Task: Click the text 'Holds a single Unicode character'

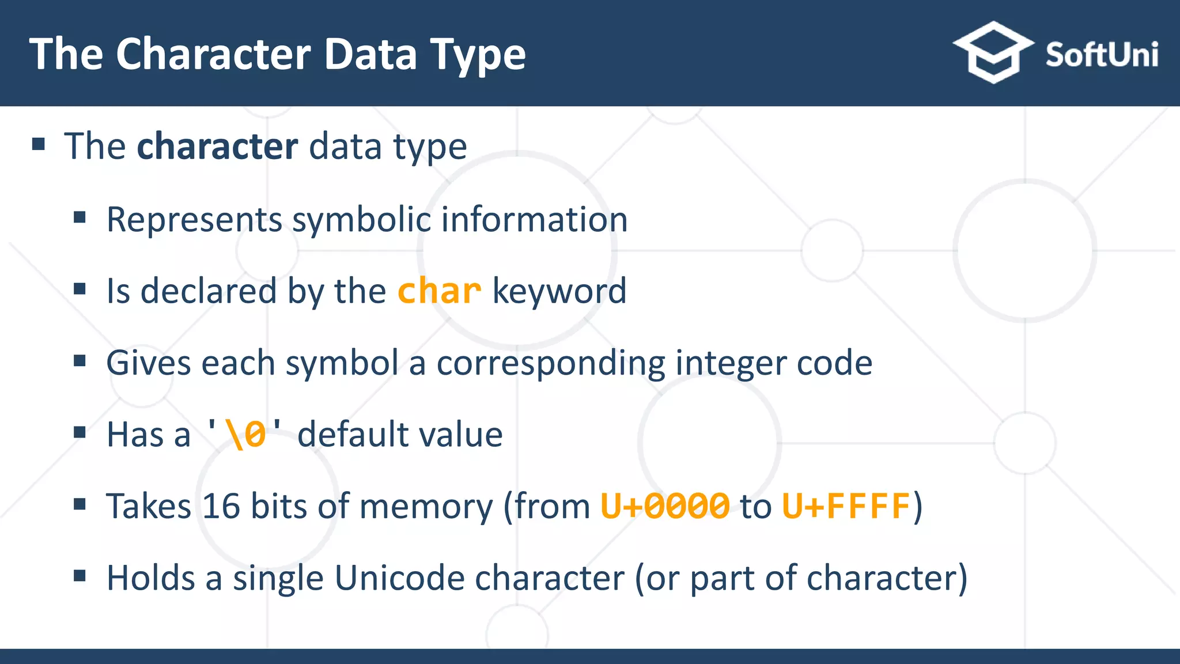Action: pyautogui.click(x=365, y=579)
